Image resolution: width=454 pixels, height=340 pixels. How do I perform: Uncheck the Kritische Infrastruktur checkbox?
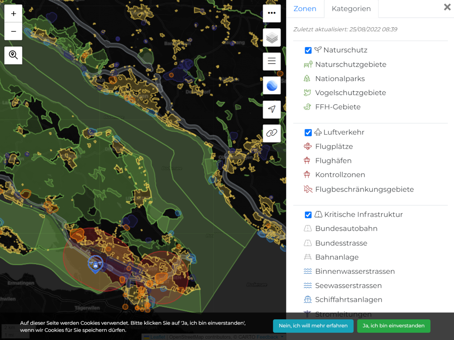pyautogui.click(x=308, y=215)
